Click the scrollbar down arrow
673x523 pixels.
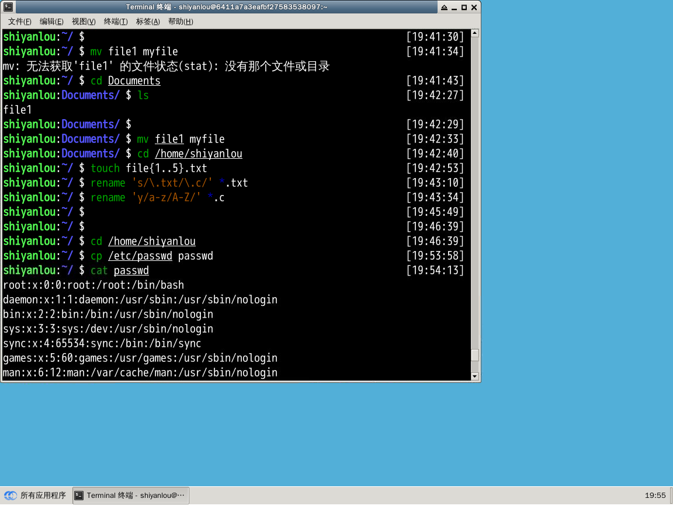point(474,376)
